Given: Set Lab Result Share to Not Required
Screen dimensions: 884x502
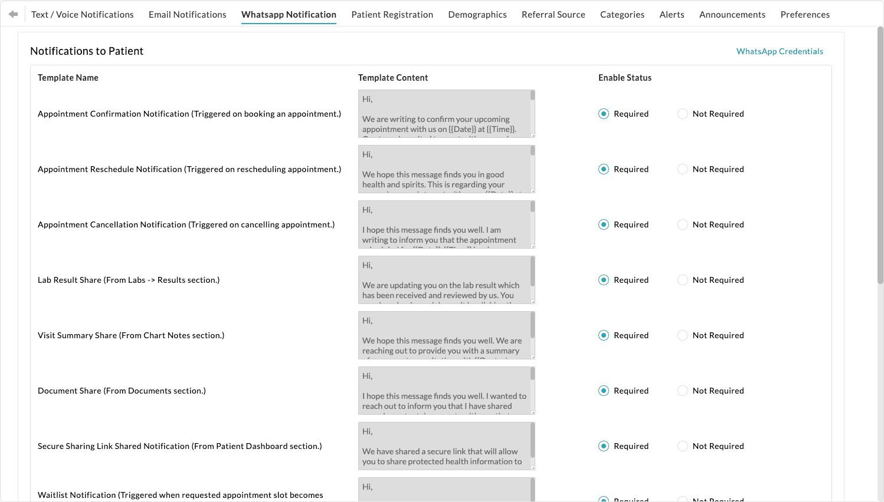Looking at the screenshot, I should 682,280.
